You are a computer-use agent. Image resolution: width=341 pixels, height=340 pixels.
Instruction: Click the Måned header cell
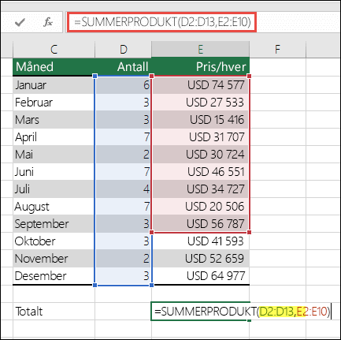click(54, 67)
